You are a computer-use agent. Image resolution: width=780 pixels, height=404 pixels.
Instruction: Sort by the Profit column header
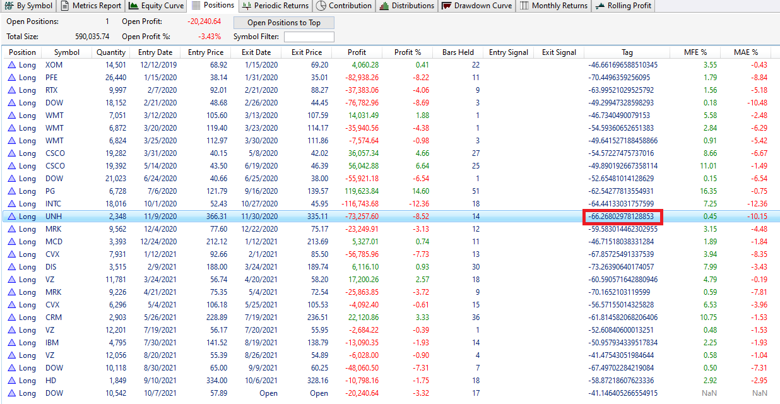coord(357,52)
